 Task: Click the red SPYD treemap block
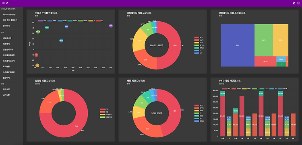pyautogui.click(x=265, y=61)
